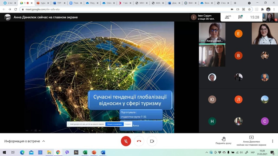Open Viber from the taskbar
The height and width of the screenshot is (156, 278).
click(67, 152)
